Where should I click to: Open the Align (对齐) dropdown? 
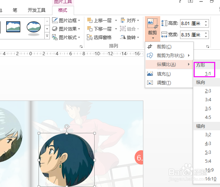click(130, 21)
